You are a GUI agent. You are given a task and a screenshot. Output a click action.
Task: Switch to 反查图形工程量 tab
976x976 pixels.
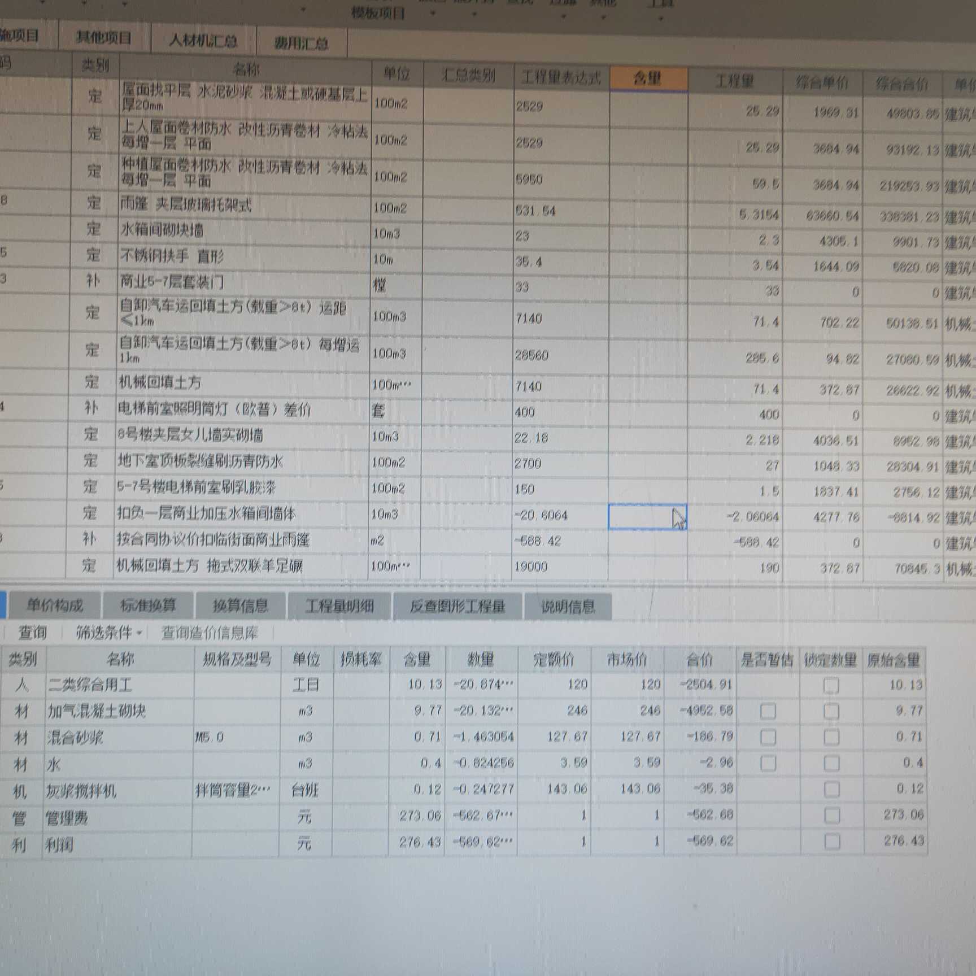(457, 607)
